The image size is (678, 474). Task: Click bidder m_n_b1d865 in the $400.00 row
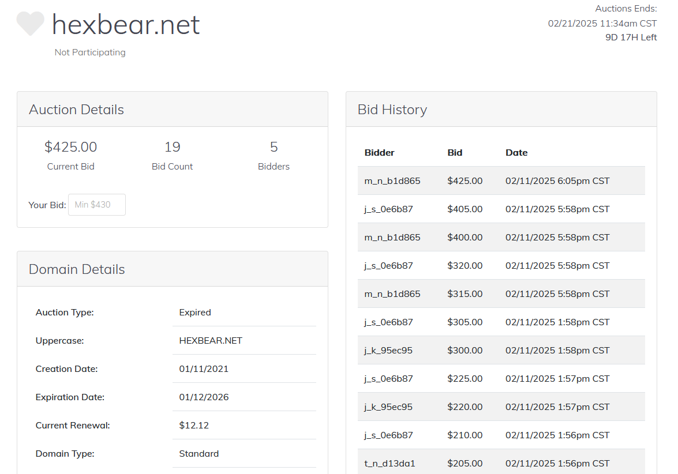click(x=392, y=238)
